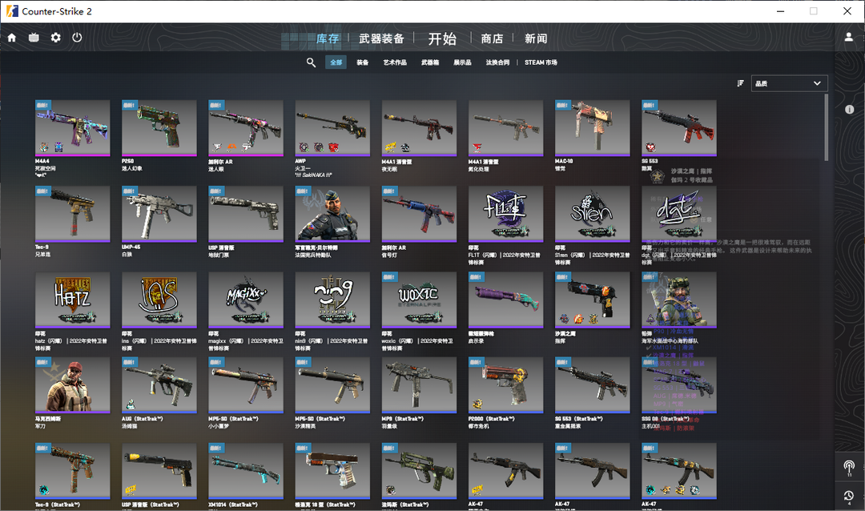Select the P2000 (StatTrak) item
The image size is (865, 511).
coord(505,385)
